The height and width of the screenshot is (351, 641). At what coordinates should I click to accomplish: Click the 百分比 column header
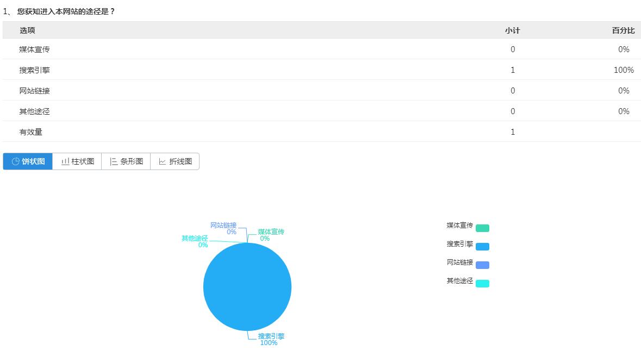pyautogui.click(x=623, y=30)
